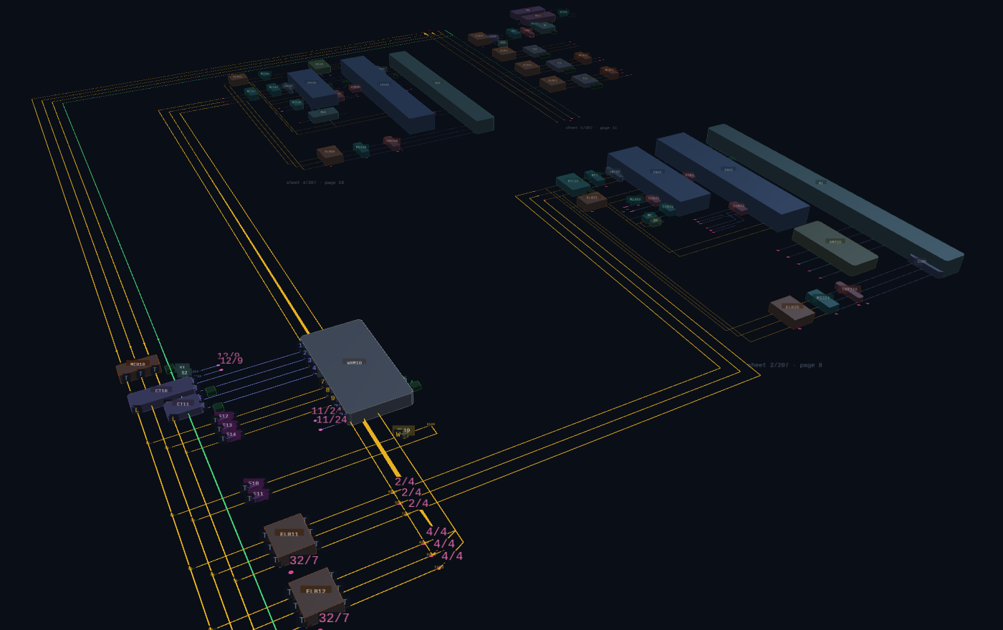Click the MS320 component
This screenshot has height=630, width=1003.
tap(361, 149)
